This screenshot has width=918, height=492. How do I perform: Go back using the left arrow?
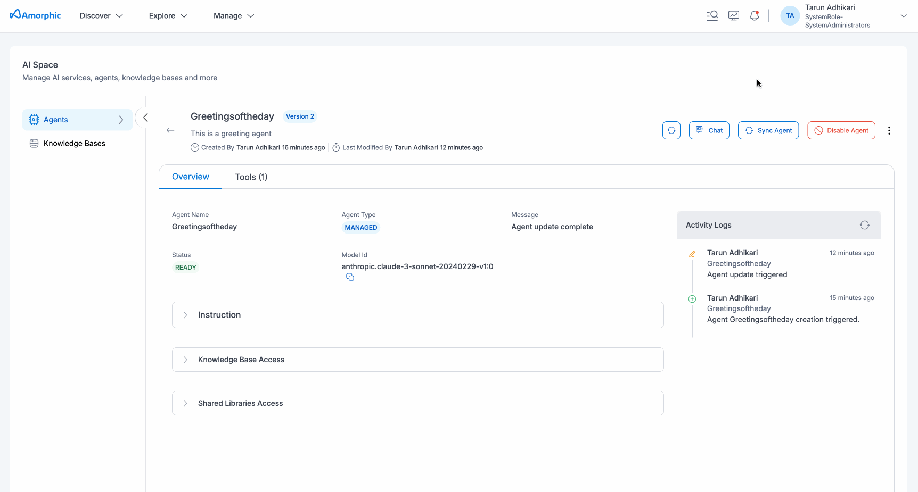170,130
